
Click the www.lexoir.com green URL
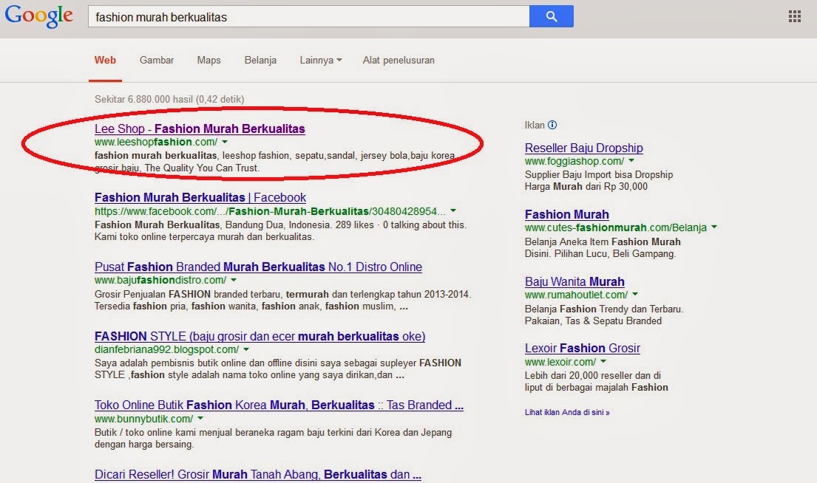coord(560,362)
